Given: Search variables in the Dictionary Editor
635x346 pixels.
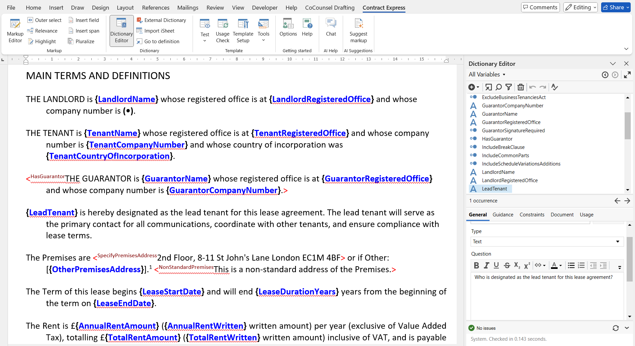Looking at the screenshot, I should pos(498,87).
